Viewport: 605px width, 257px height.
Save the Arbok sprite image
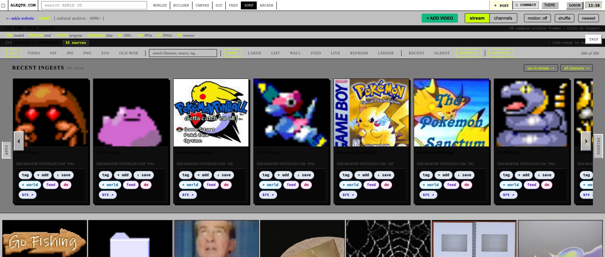(x=544, y=175)
